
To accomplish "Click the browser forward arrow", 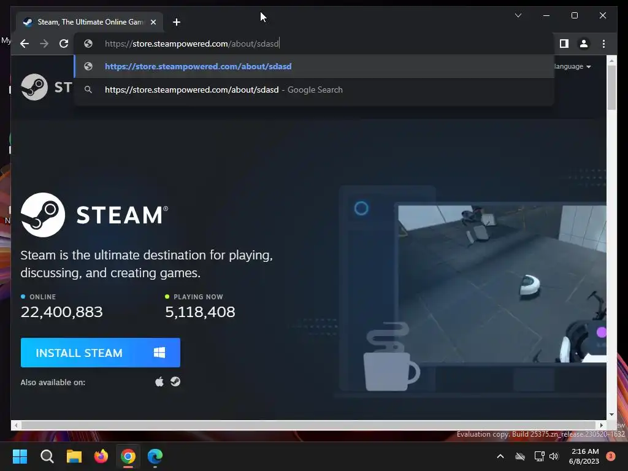I will 44,44.
